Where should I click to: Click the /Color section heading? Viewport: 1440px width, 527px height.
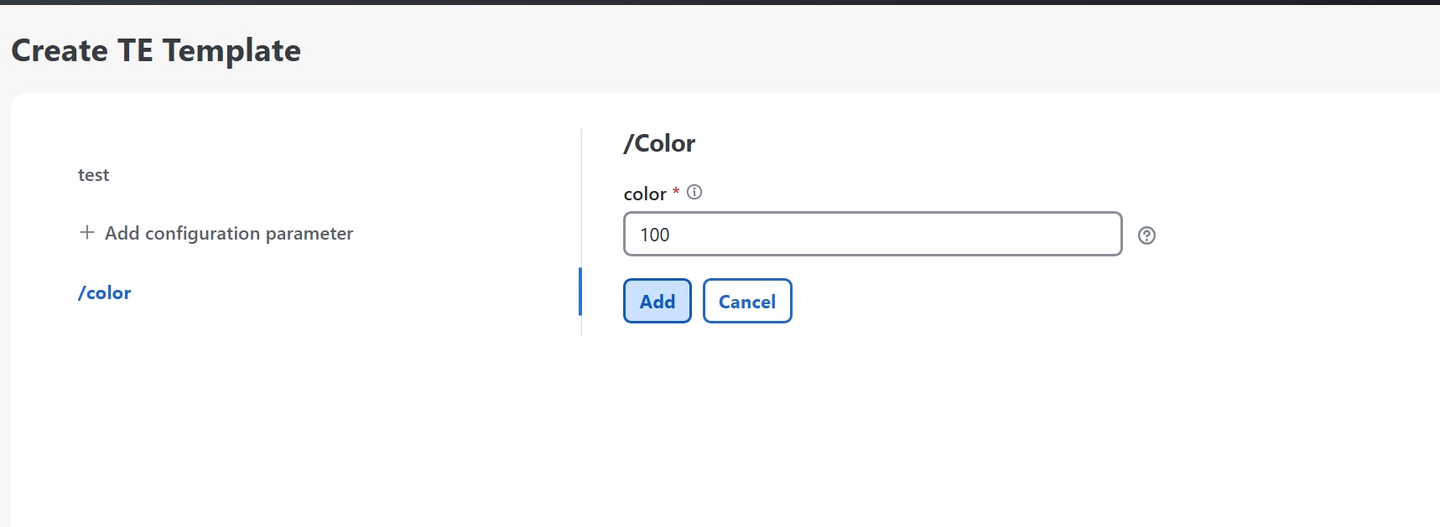[659, 142]
